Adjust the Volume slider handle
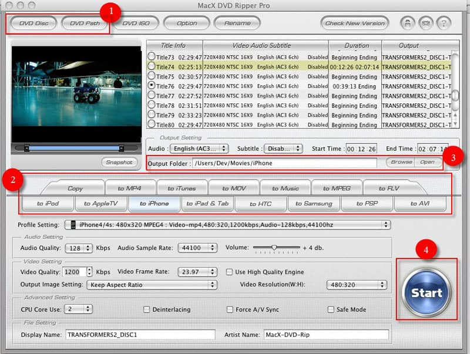The image size is (470, 354). click(x=274, y=247)
